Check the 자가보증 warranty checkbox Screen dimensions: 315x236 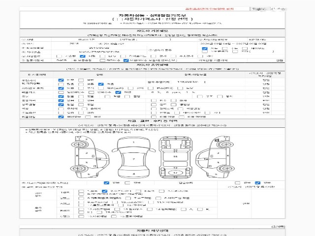102,60
